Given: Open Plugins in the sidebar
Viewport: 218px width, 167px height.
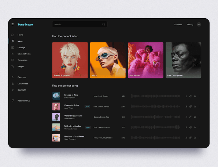Looking at the screenshot, I should [x=21, y=67].
